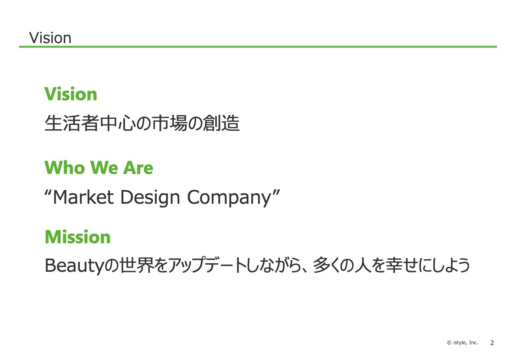The width and height of the screenshot is (516, 364).
Task: Click the slide title 'Vision' at top
Action: (50, 38)
